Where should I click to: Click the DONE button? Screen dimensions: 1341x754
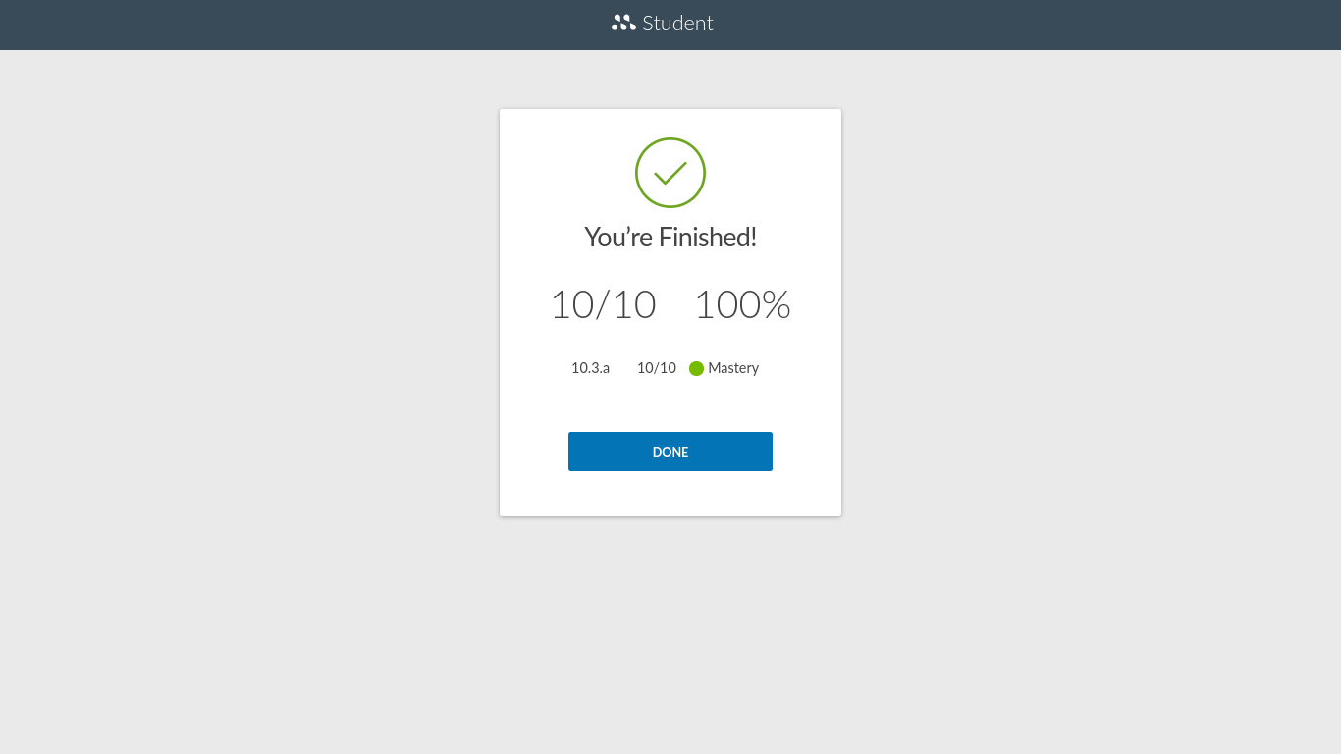pos(670,452)
